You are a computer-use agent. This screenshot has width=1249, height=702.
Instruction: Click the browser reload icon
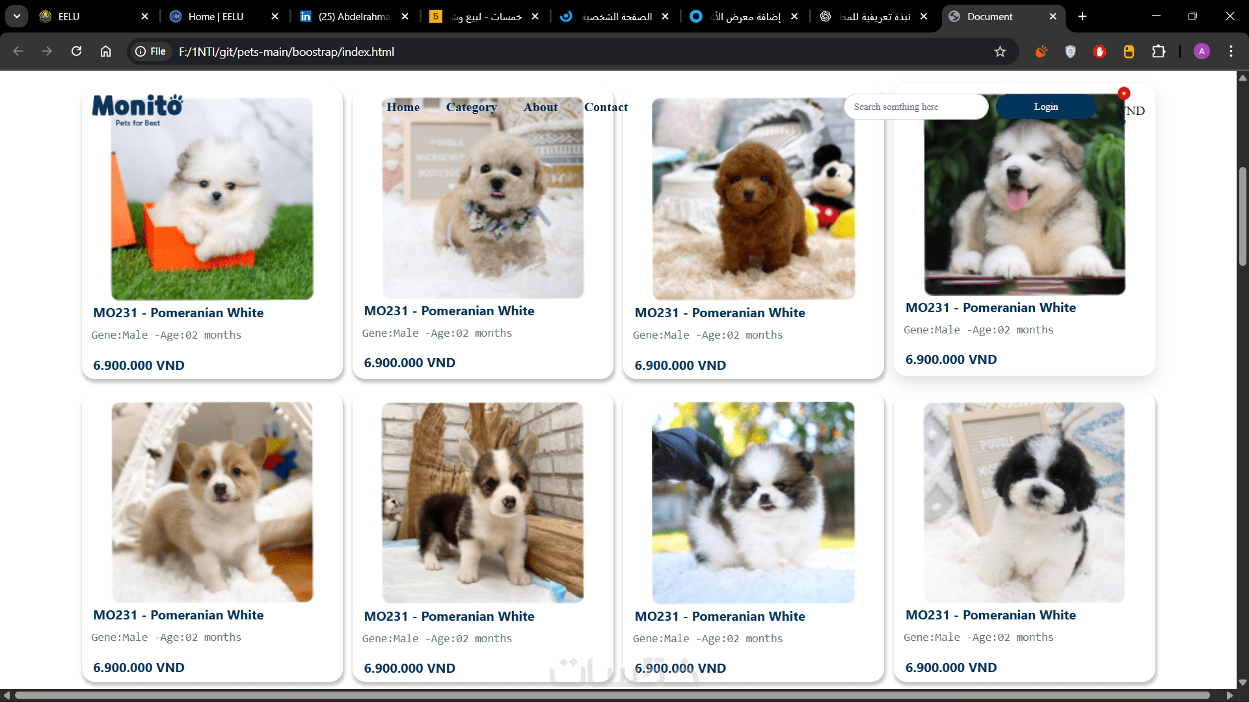coord(76,51)
